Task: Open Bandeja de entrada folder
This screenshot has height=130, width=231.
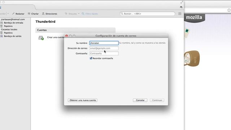Action: [14, 23]
